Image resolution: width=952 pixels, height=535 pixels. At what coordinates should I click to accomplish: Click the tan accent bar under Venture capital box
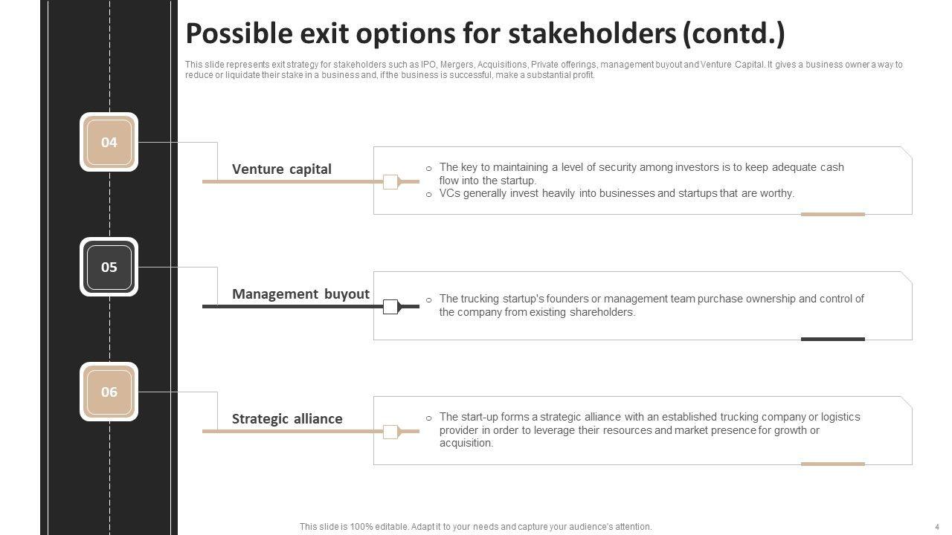click(x=832, y=214)
